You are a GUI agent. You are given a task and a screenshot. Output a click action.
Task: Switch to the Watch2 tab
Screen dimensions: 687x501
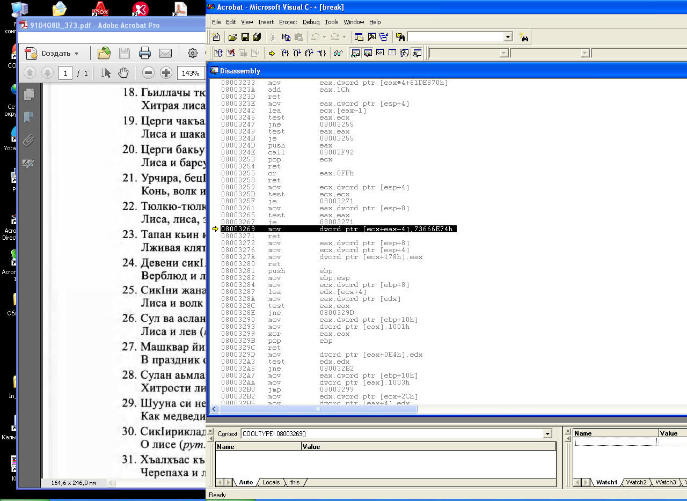click(636, 482)
